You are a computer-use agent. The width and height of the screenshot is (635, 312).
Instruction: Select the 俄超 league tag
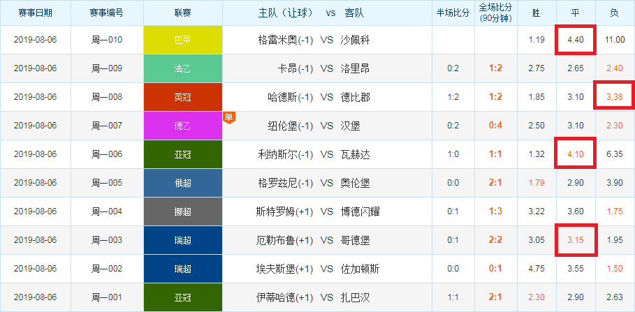(183, 183)
